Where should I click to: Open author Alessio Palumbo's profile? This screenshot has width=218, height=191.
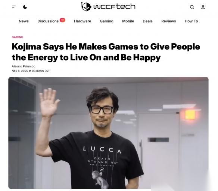point(24,66)
